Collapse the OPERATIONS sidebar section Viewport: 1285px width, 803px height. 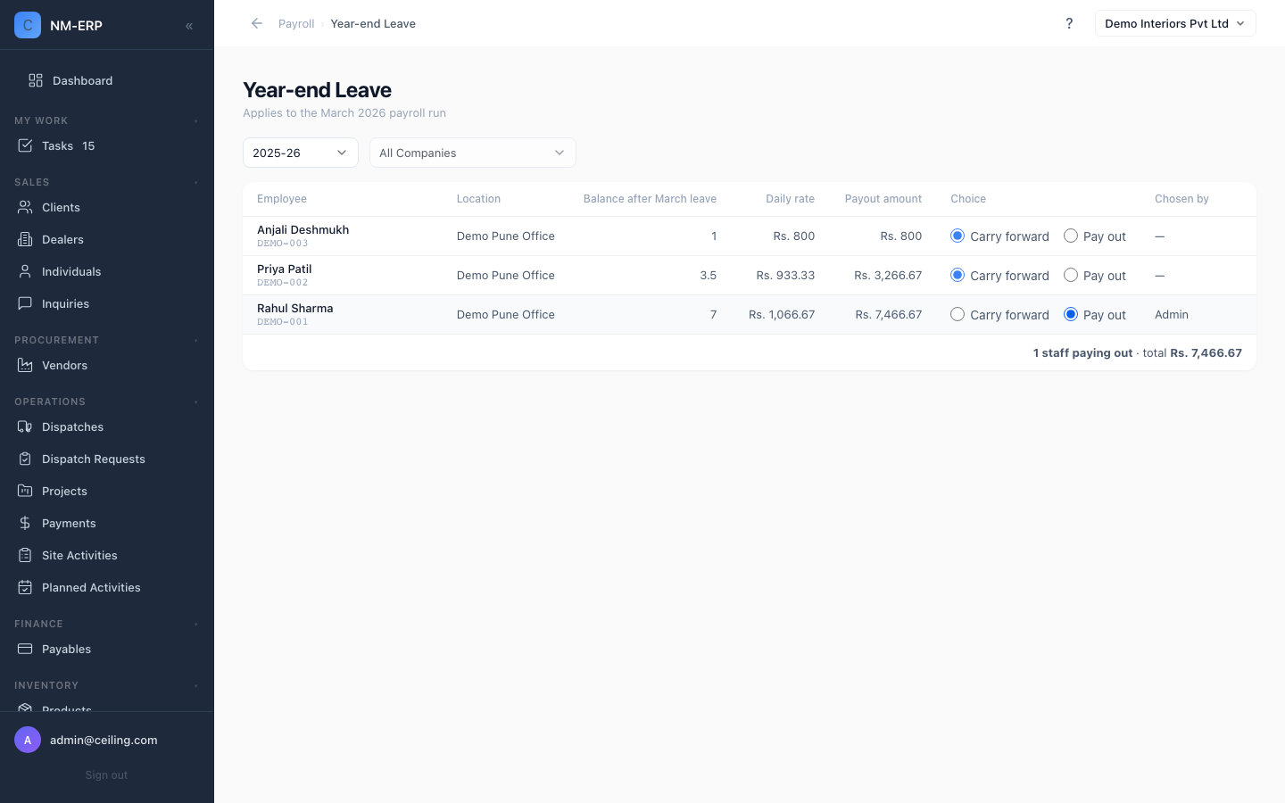click(196, 401)
